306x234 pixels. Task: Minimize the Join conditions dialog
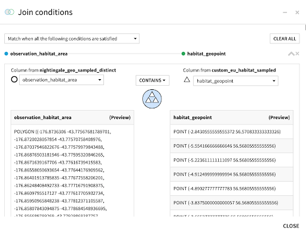click(285, 13)
